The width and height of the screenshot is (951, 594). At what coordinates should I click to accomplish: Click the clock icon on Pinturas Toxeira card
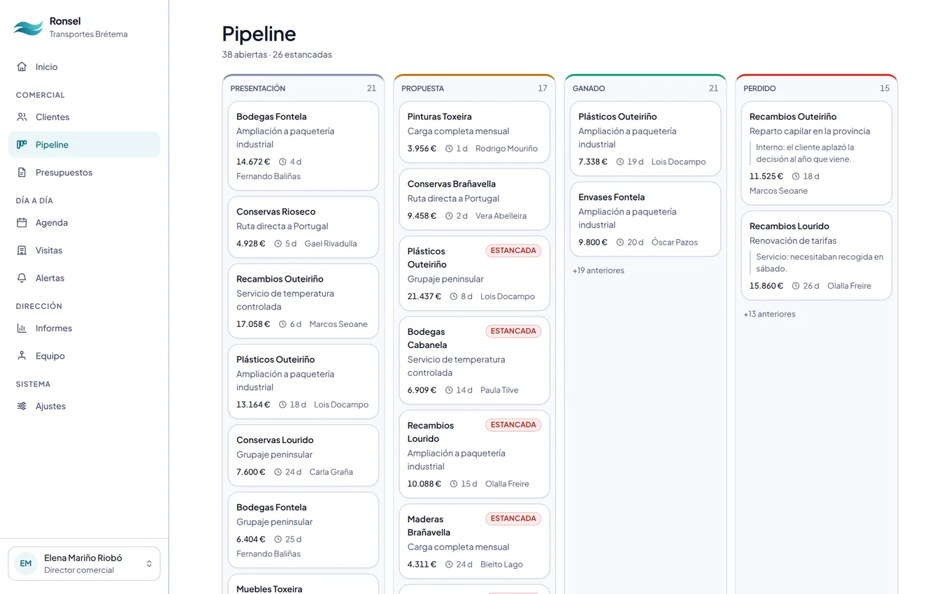tap(449, 149)
